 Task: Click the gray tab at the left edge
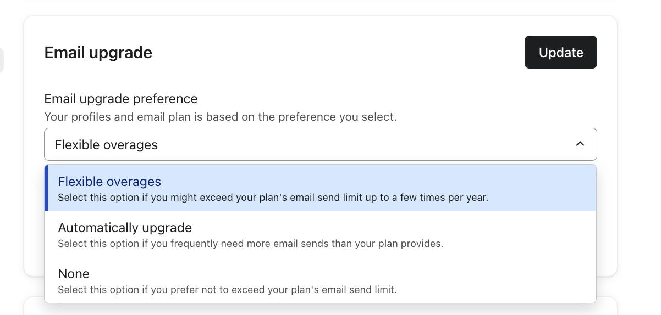pyautogui.click(x=2, y=60)
